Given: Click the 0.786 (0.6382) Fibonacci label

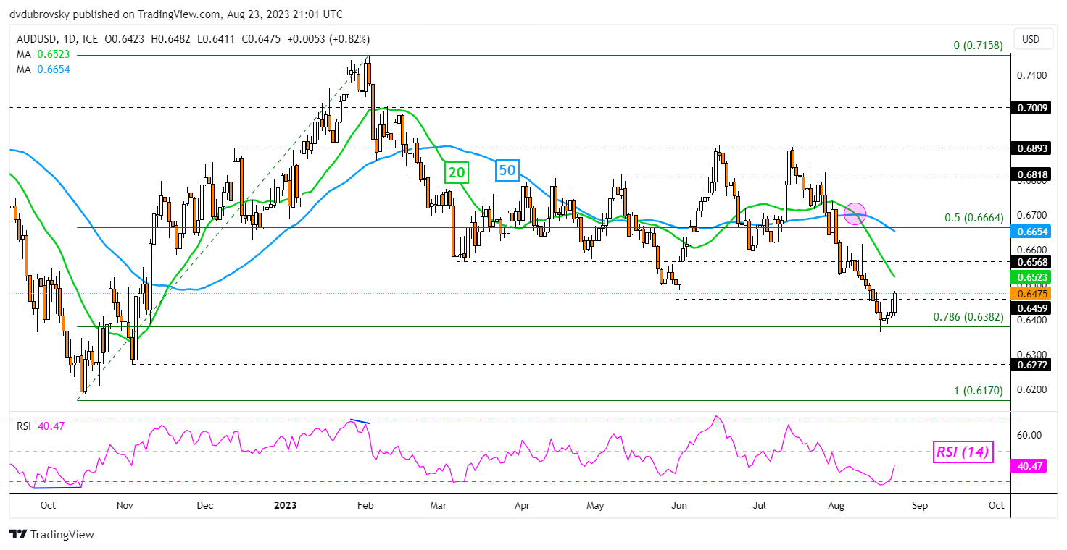Looking at the screenshot, I should (x=968, y=317).
